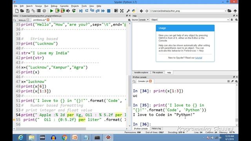Screen dimensions: 251x141
Task: Browse working directory folder icon
Action: click(x=229, y=11)
